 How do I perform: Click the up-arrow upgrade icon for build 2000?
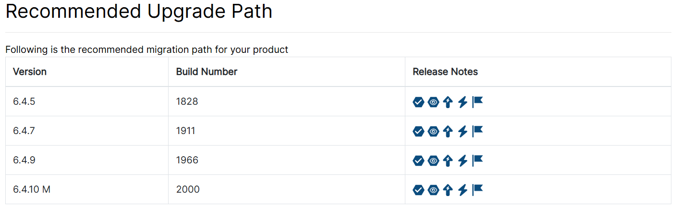point(448,190)
